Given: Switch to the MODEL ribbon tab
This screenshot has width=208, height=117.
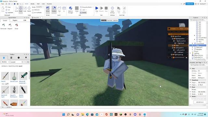Looking at the screenshot, I should click(32, 4).
